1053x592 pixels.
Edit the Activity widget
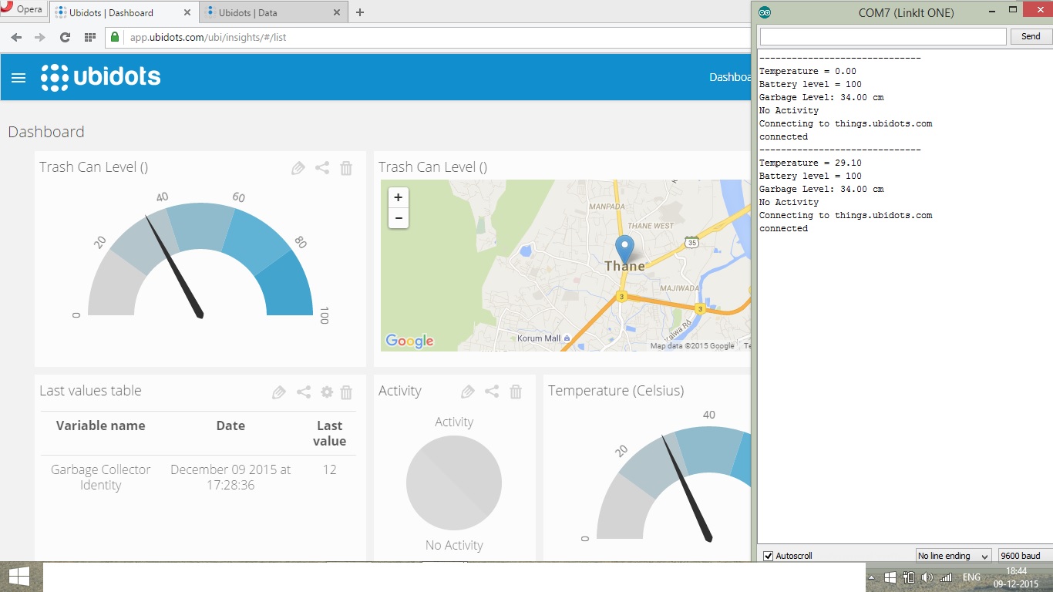(x=467, y=392)
